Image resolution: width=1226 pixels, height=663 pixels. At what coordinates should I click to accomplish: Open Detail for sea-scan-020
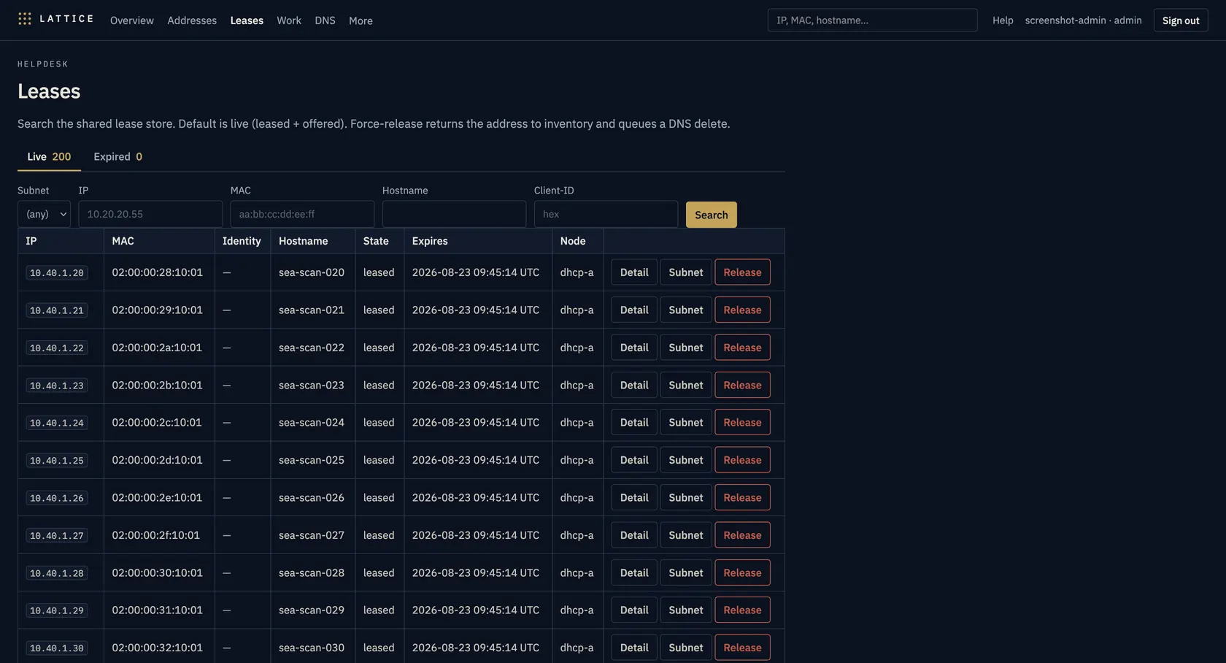pyautogui.click(x=634, y=272)
